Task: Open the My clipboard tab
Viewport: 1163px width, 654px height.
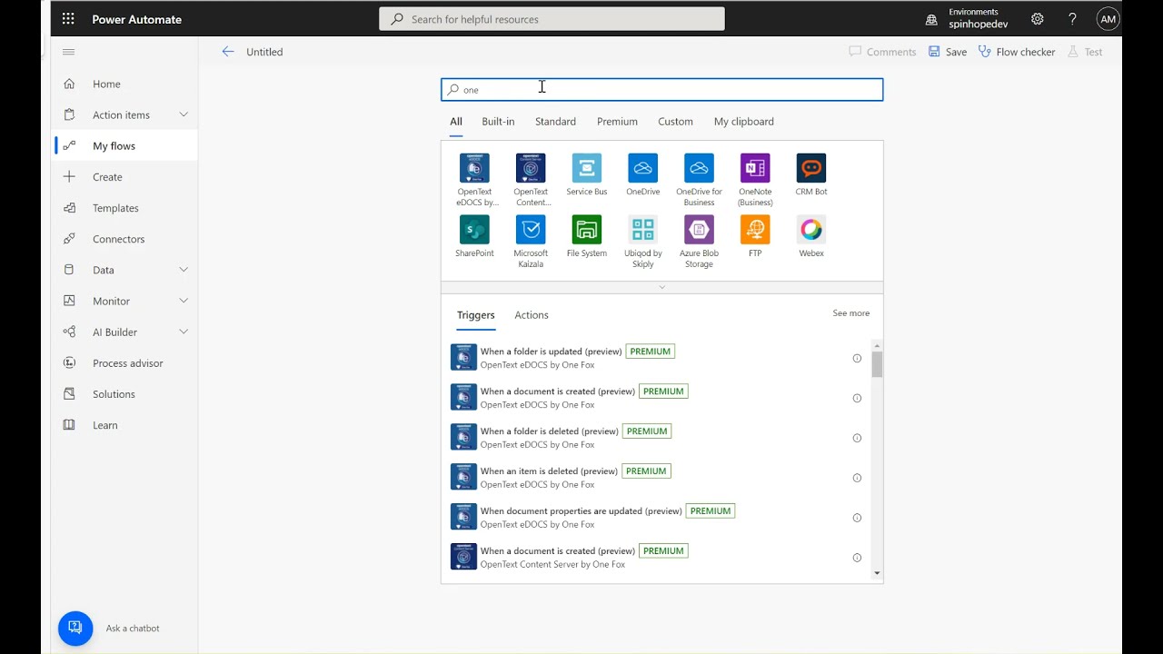Action: (x=744, y=122)
